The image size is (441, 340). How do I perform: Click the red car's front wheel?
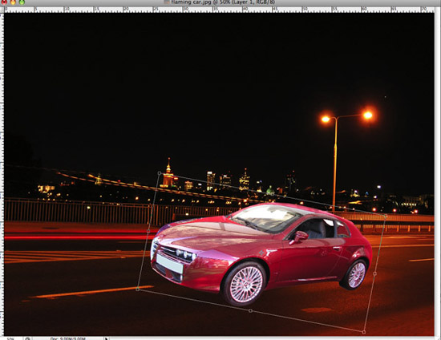[x=245, y=284]
